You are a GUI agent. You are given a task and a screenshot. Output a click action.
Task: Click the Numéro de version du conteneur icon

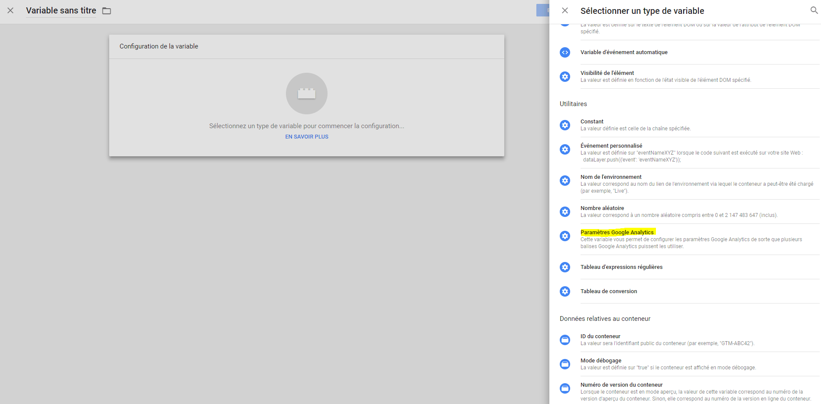point(565,388)
